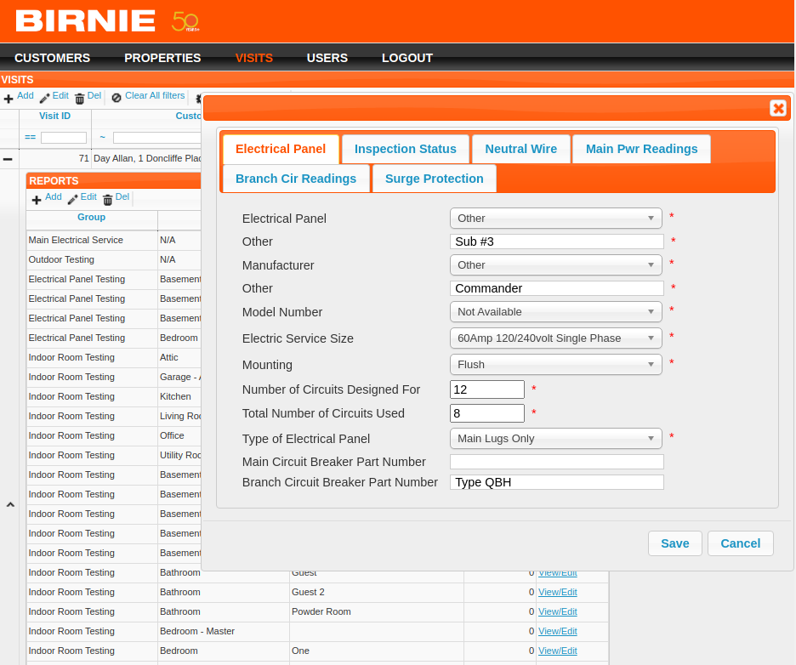The height and width of the screenshot is (665, 796).
Task: Click the Add icon in Visits toolbar
Action: [x=9, y=99]
